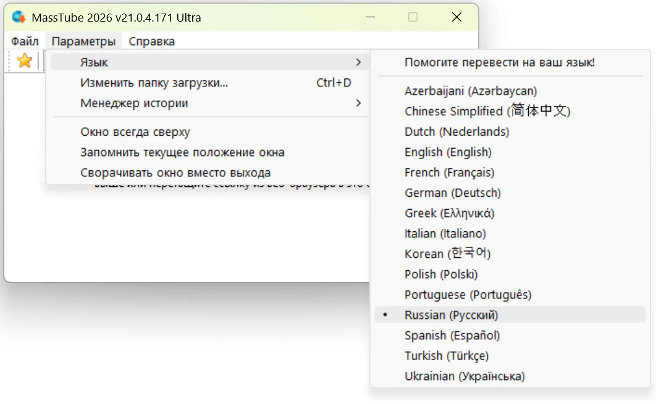
Task: Open the Файл menu
Action: coord(25,41)
